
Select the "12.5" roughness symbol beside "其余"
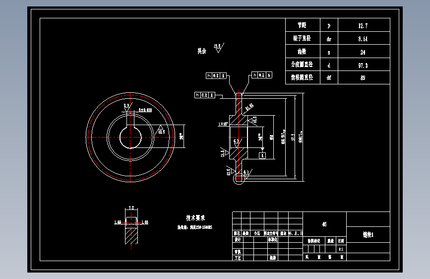click(219, 48)
